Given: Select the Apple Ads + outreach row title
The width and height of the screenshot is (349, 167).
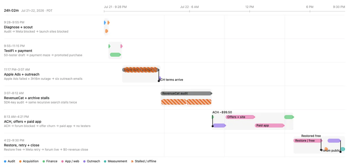Looking at the screenshot, I should pos(22,74).
